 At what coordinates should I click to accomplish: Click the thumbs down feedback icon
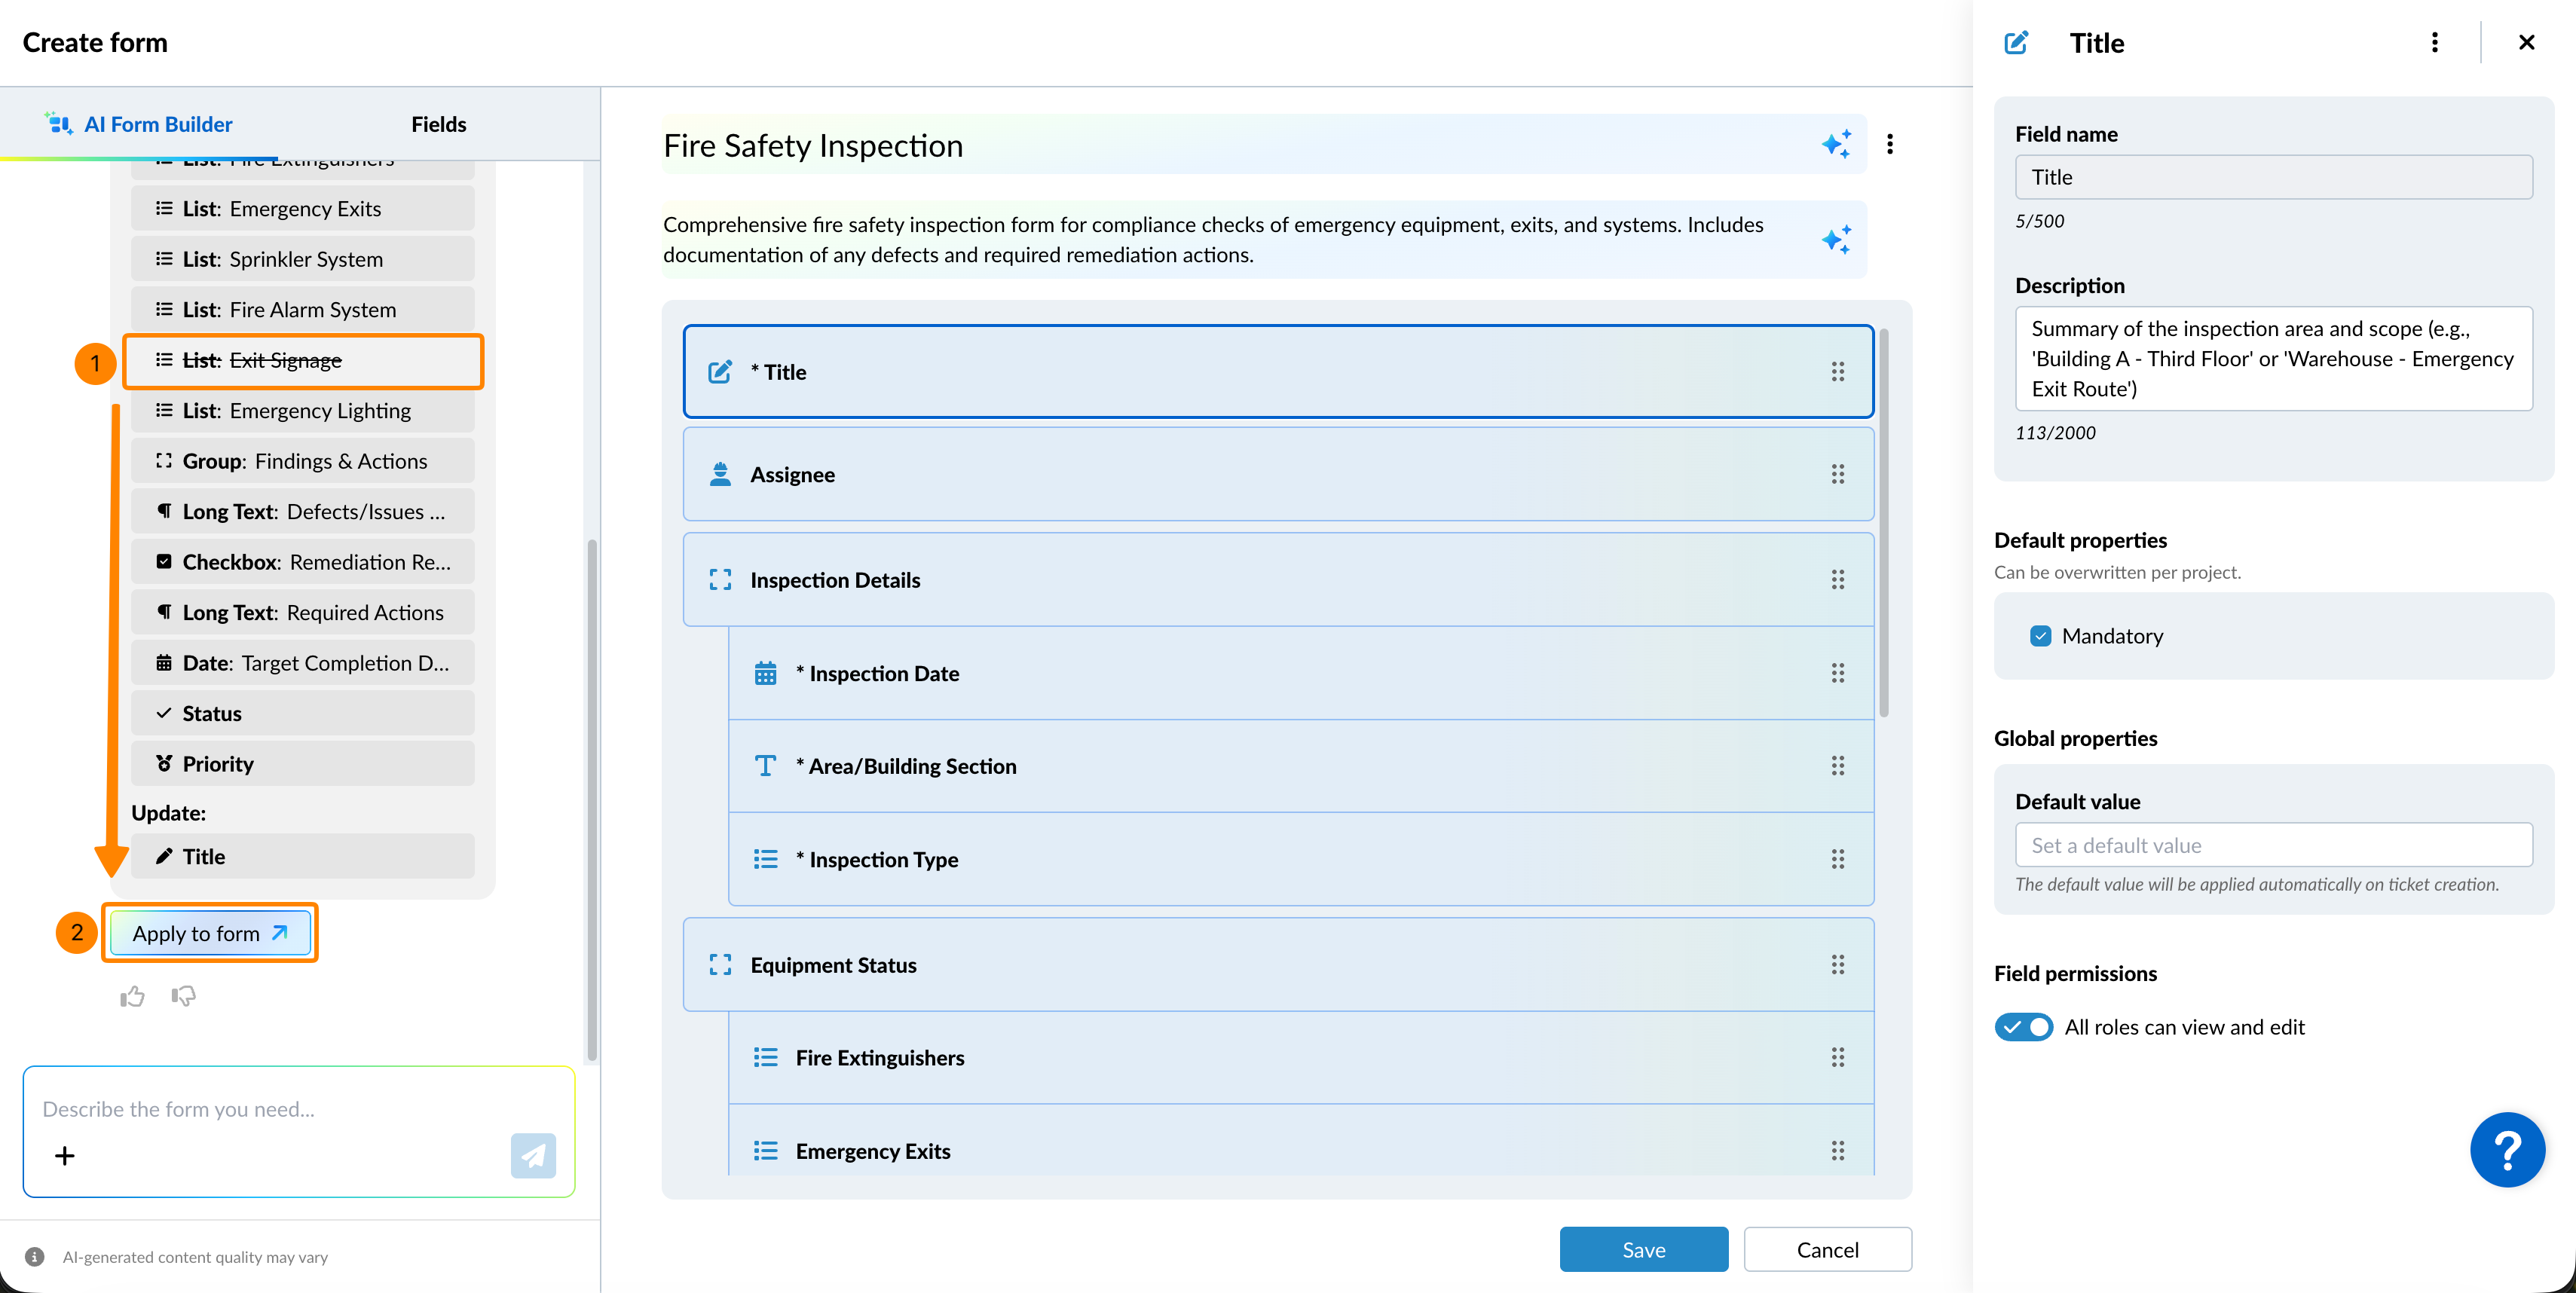pyautogui.click(x=183, y=996)
